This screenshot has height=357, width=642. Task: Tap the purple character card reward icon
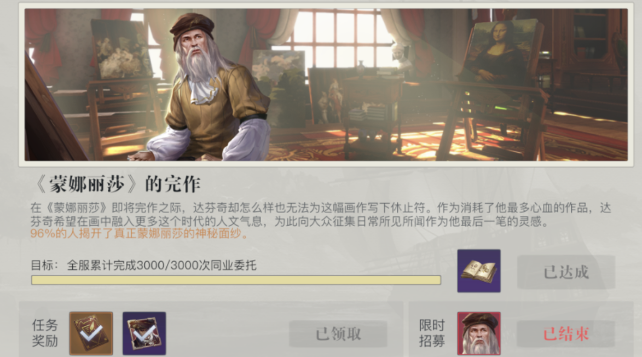[144, 333]
